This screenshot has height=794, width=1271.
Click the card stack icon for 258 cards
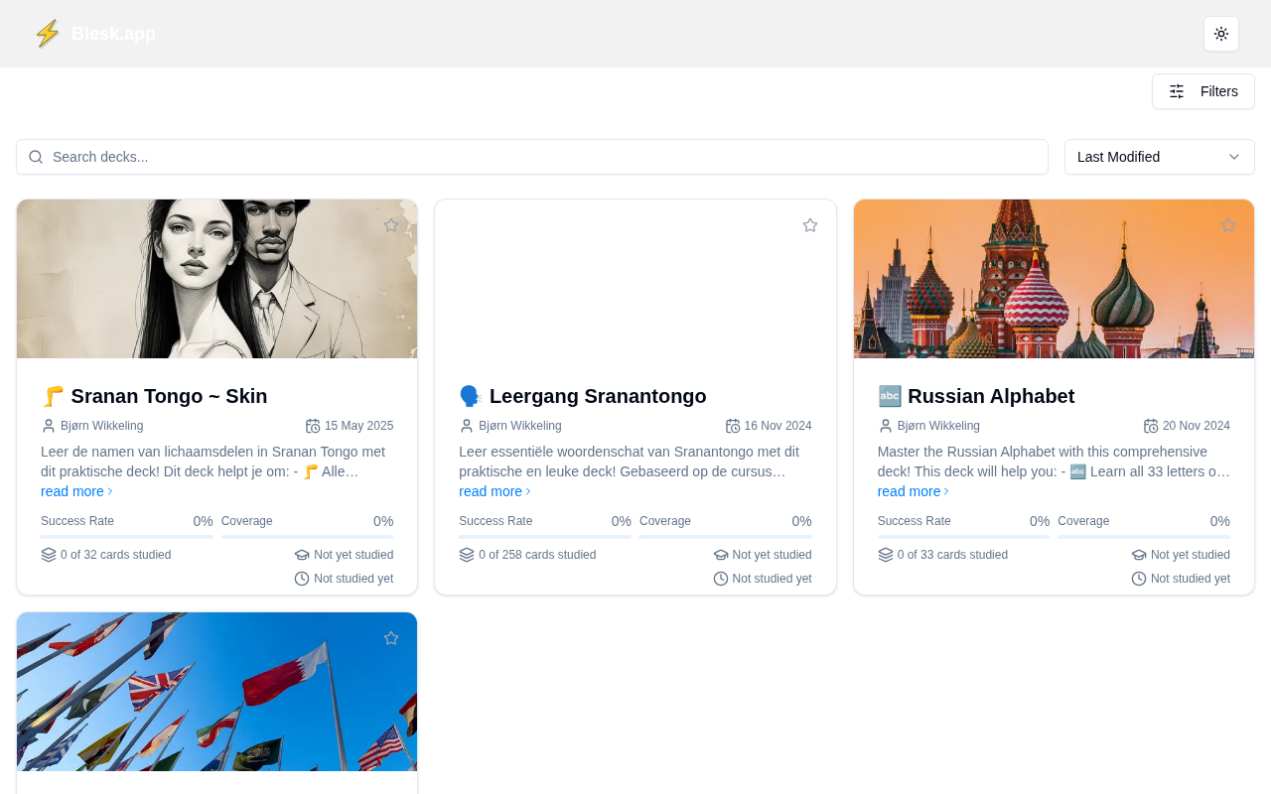(467, 555)
